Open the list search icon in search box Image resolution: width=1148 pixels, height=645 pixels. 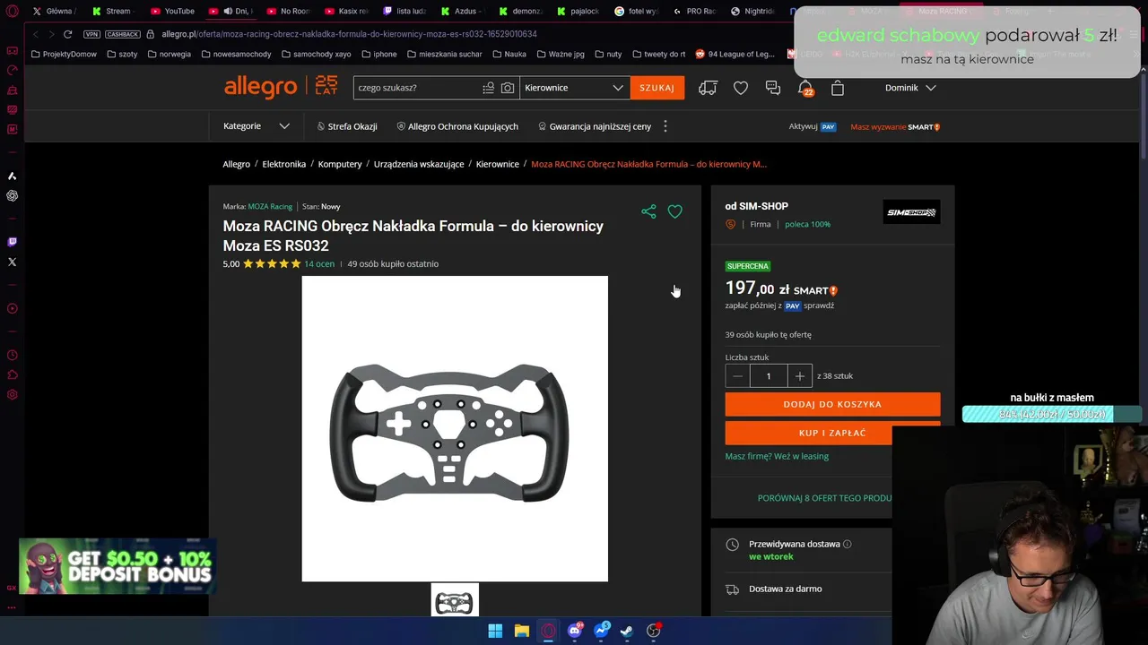pos(488,88)
